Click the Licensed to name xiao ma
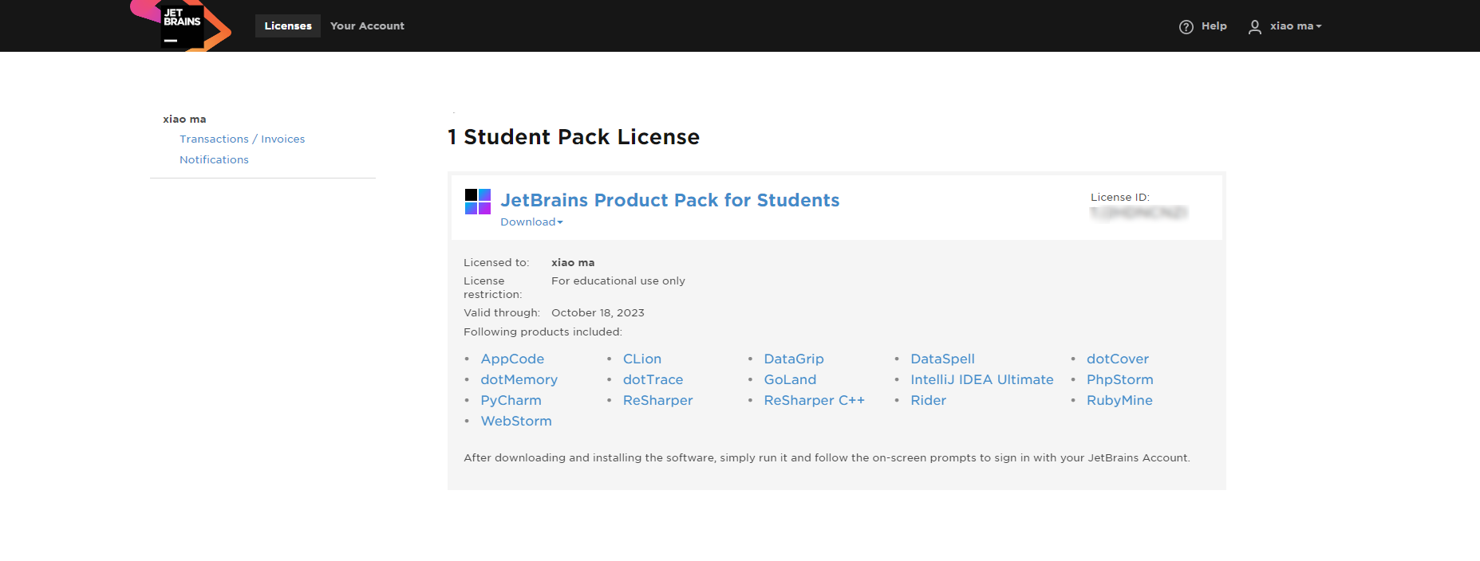This screenshot has height=561, width=1480. point(573,262)
